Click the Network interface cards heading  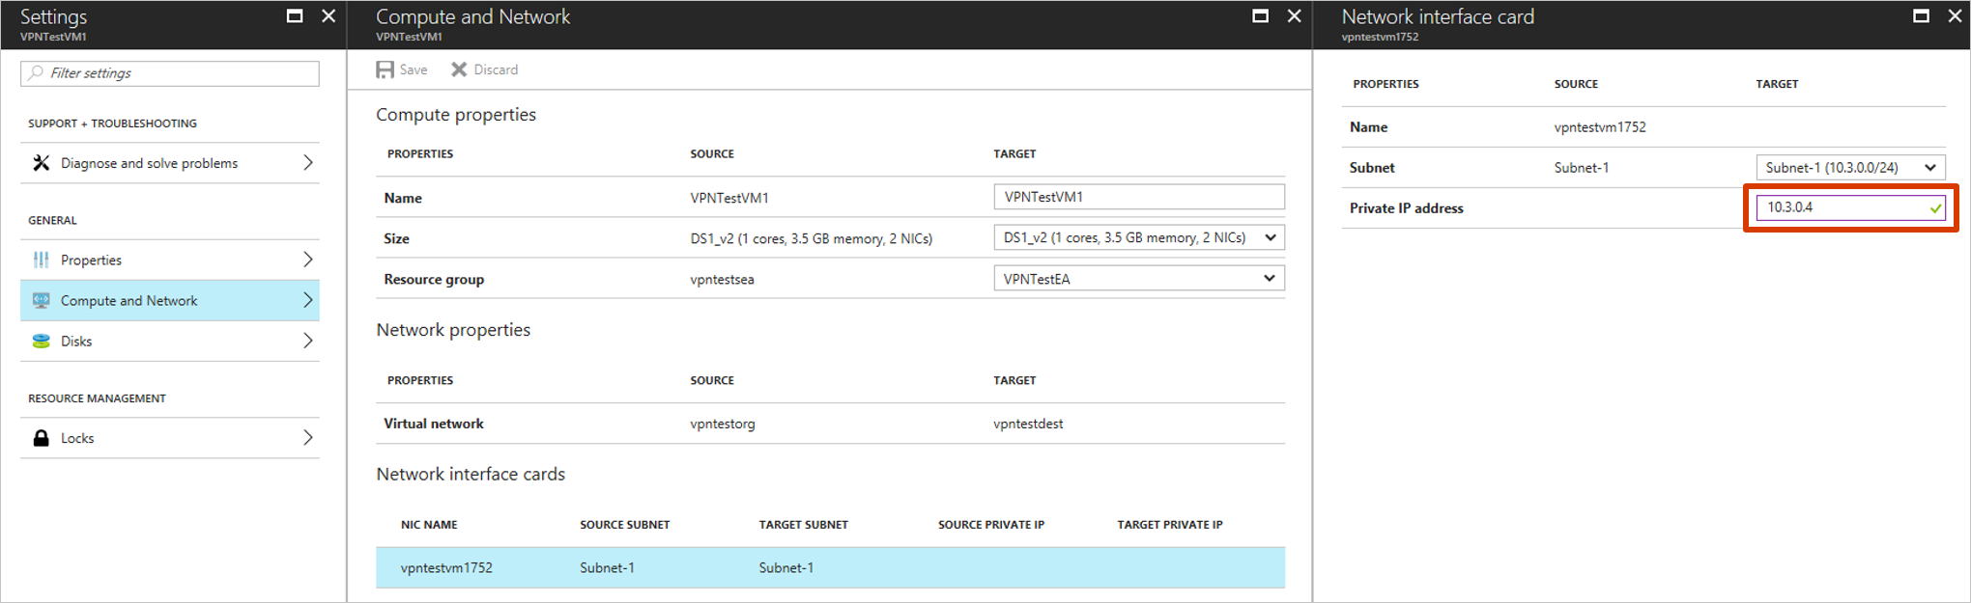tap(471, 474)
